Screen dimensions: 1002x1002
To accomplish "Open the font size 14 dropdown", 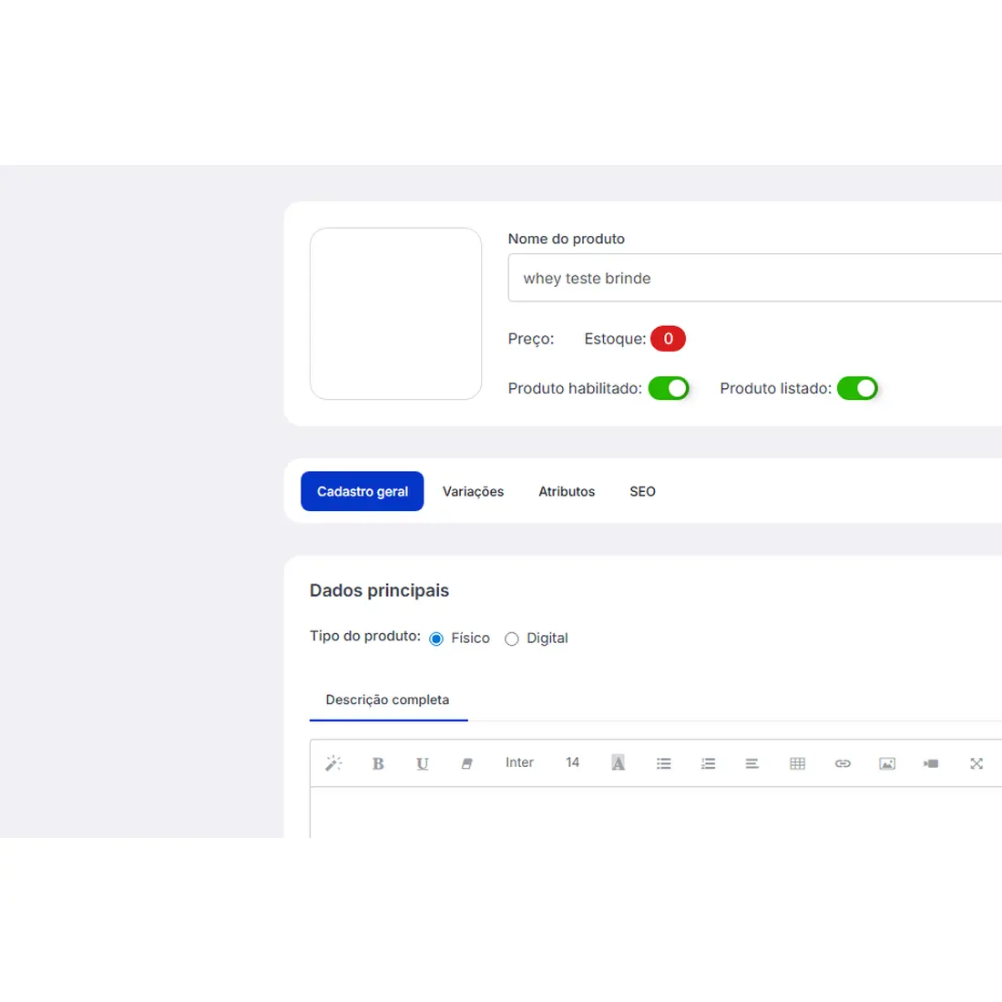I will click(x=572, y=762).
